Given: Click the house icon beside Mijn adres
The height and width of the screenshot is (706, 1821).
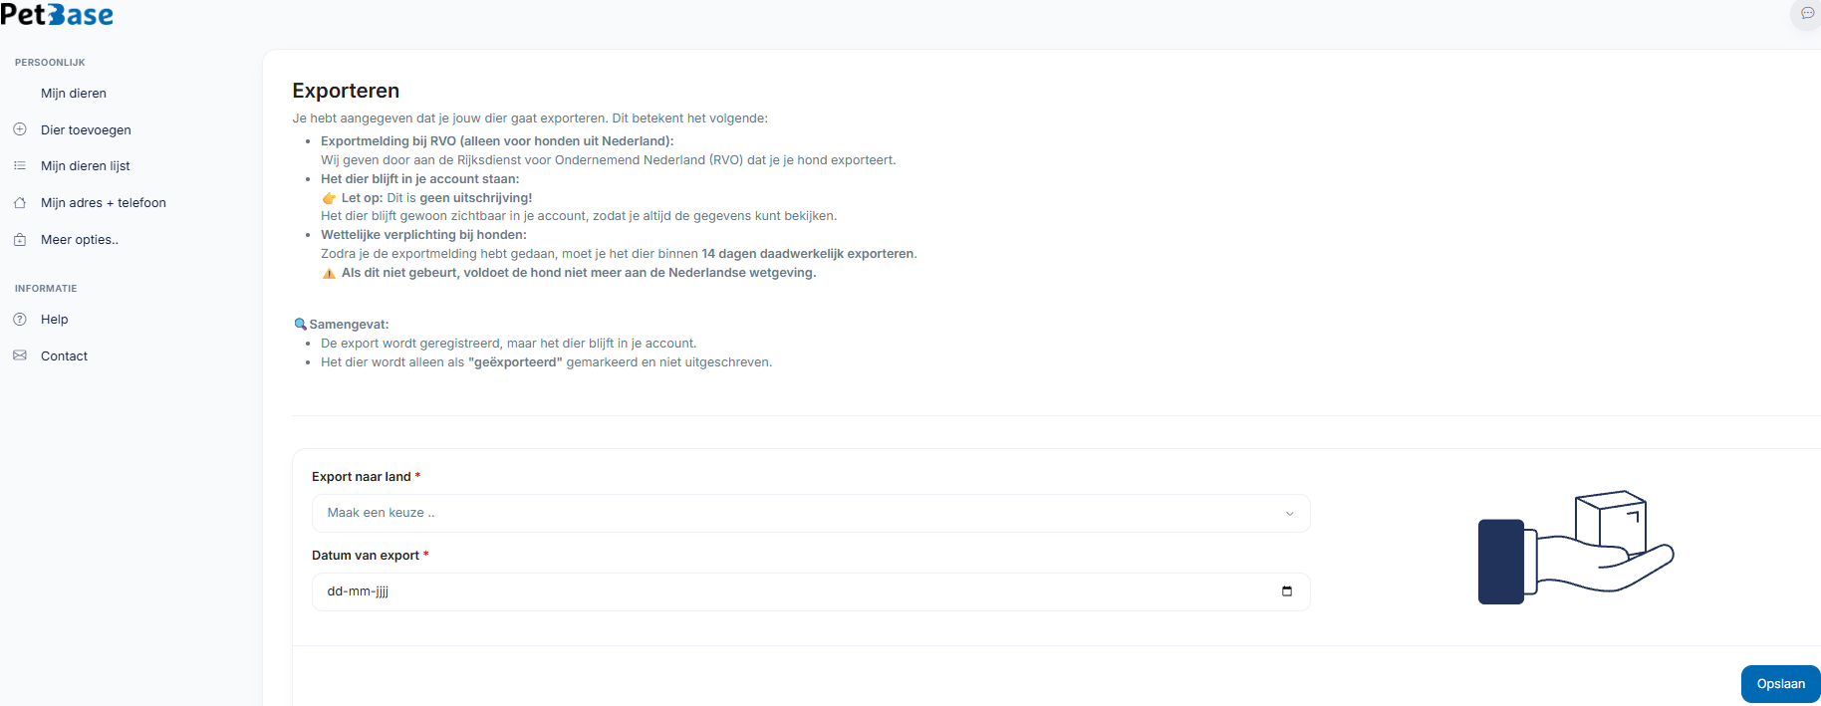Looking at the screenshot, I should tap(20, 203).
